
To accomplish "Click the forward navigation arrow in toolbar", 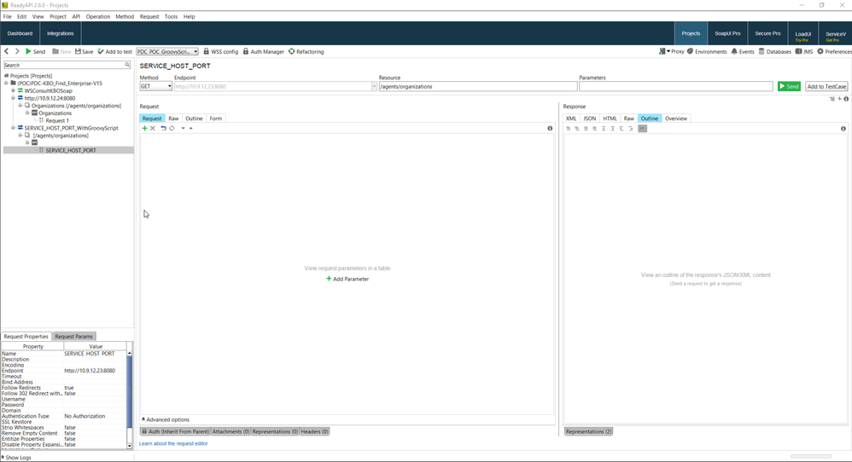I will click(x=17, y=51).
